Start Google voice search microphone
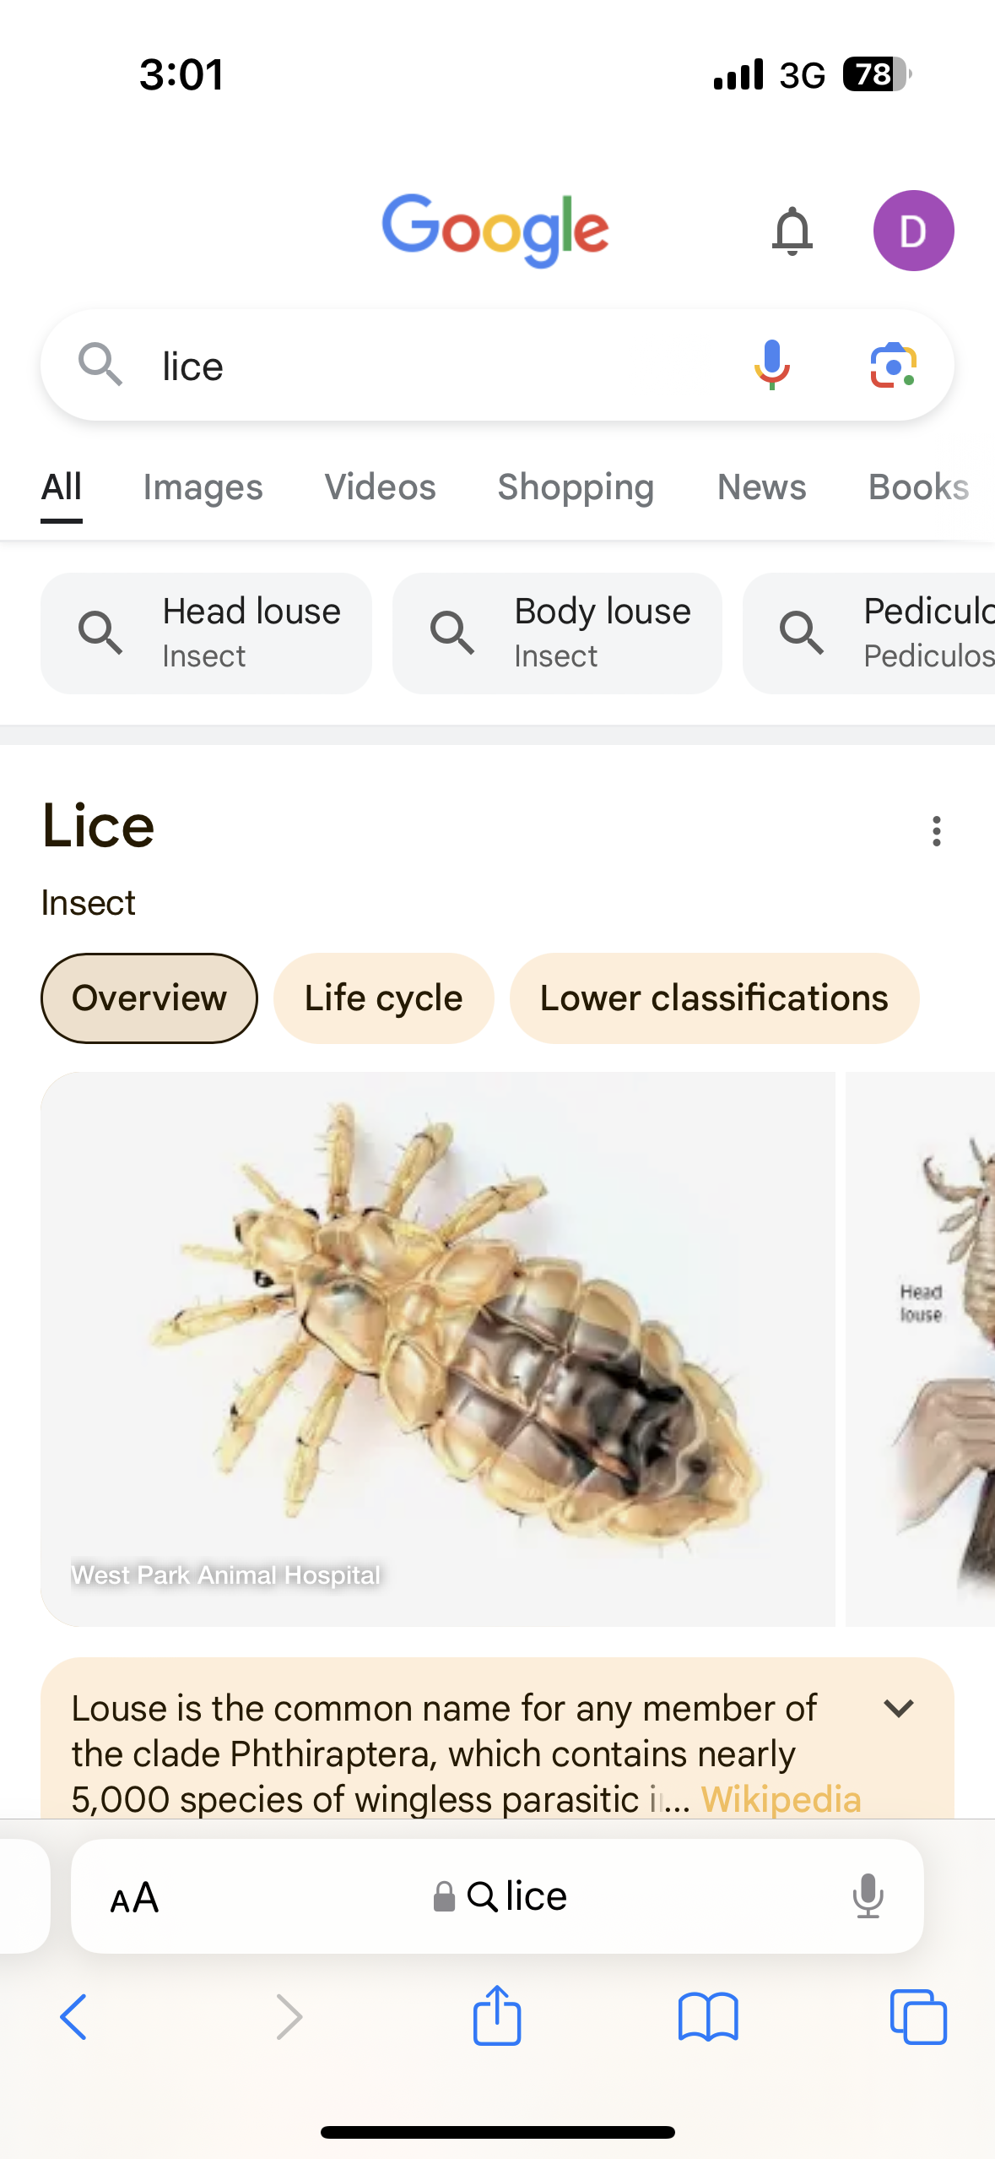This screenshot has height=2159, width=995. [771, 365]
